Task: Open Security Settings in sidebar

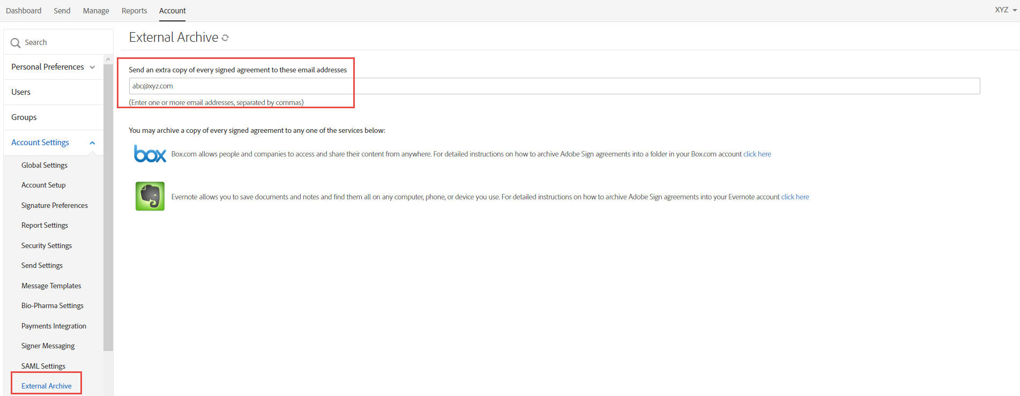Action: pyautogui.click(x=47, y=245)
